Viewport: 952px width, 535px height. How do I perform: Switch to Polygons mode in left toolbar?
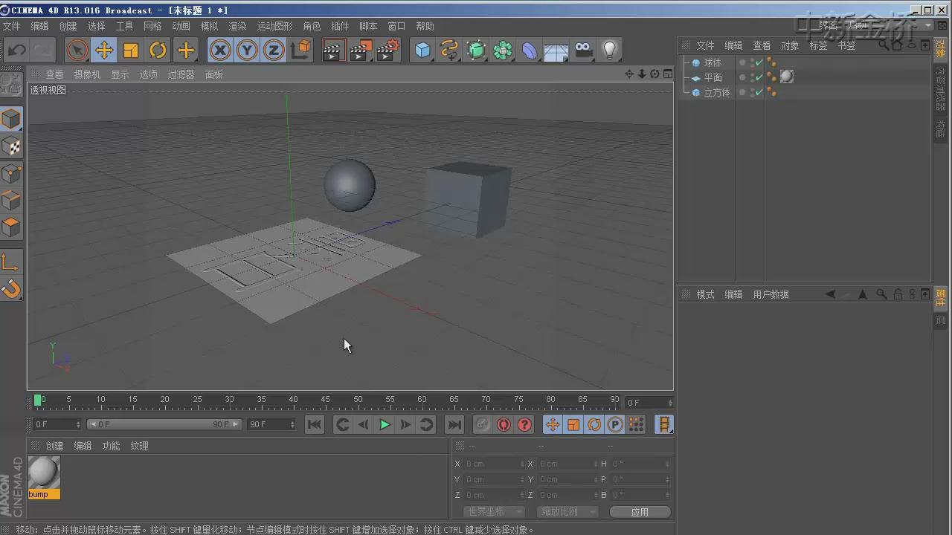pyautogui.click(x=11, y=227)
